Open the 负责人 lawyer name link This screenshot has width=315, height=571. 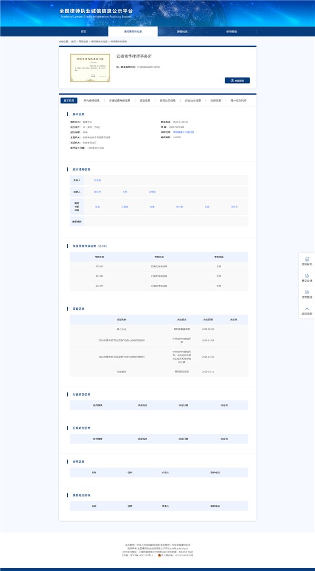point(97,180)
